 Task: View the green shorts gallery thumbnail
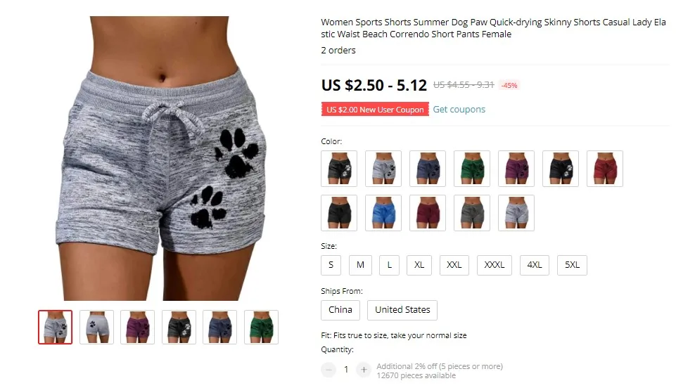(261, 328)
